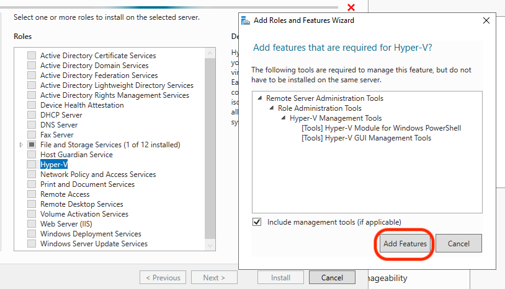Click the Install wizard button
Image resolution: width=505 pixels, height=289 pixels.
pos(280,277)
